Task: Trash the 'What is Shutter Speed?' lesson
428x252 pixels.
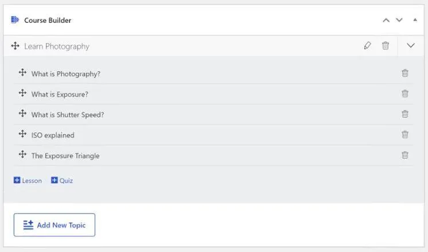Action: (405, 114)
